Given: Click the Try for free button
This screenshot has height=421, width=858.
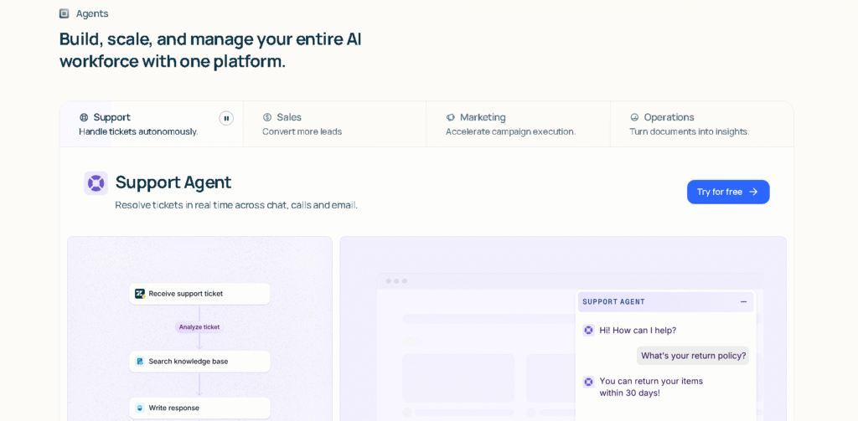Looking at the screenshot, I should [x=728, y=192].
